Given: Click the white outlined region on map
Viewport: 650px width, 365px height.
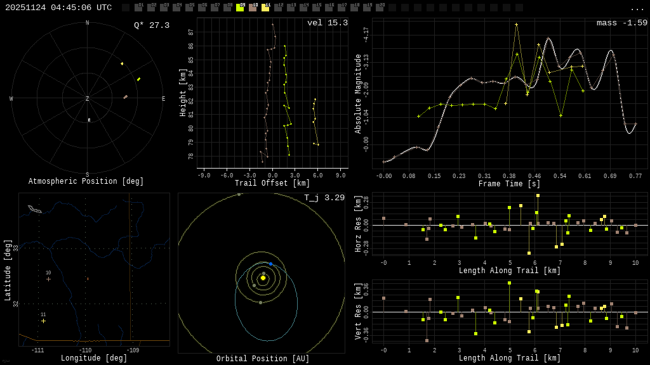Looking at the screenshot, I should click(x=35, y=209).
